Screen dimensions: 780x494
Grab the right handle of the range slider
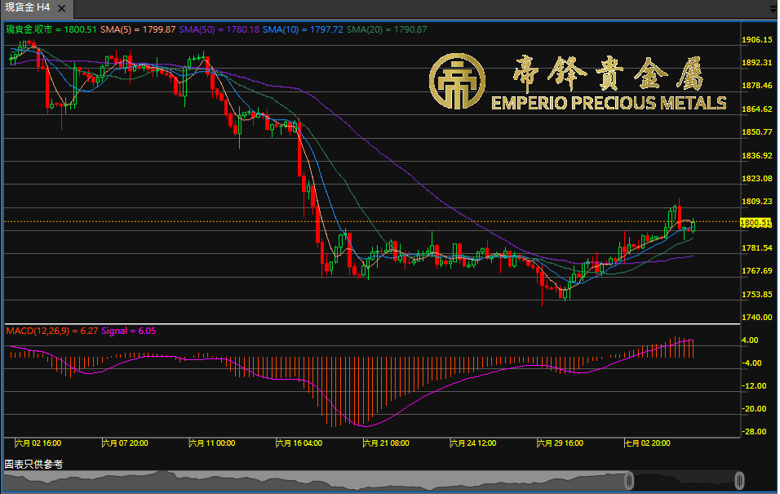(739, 479)
